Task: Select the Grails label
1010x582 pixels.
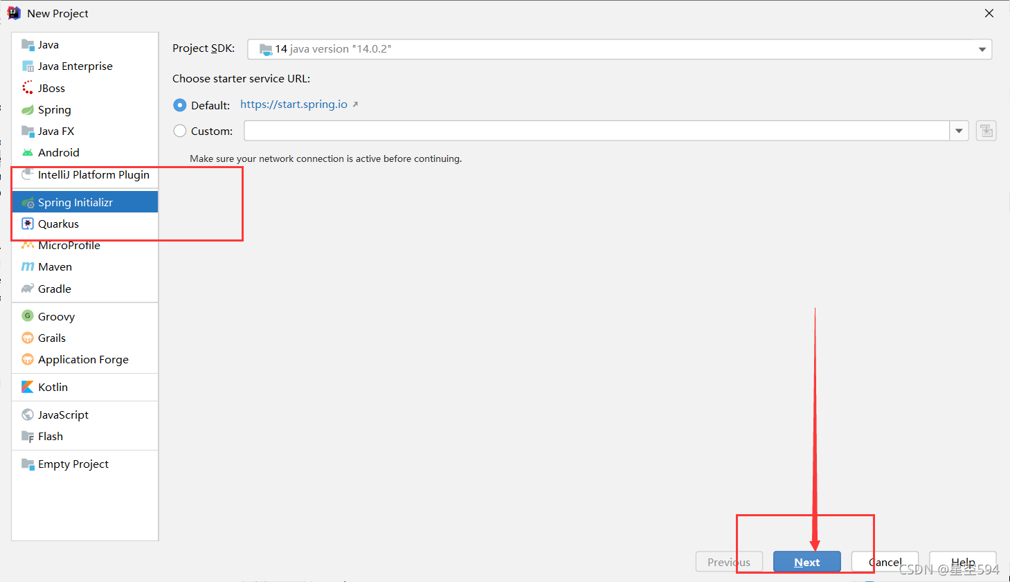Action: [52, 338]
